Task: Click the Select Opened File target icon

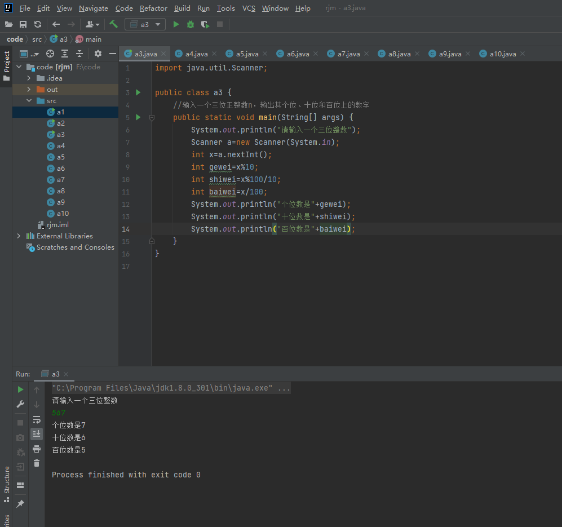Action: (50, 54)
